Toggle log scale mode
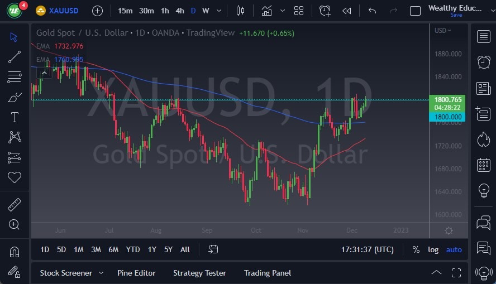Image resolution: width=496 pixels, height=284 pixels. [x=433, y=249]
